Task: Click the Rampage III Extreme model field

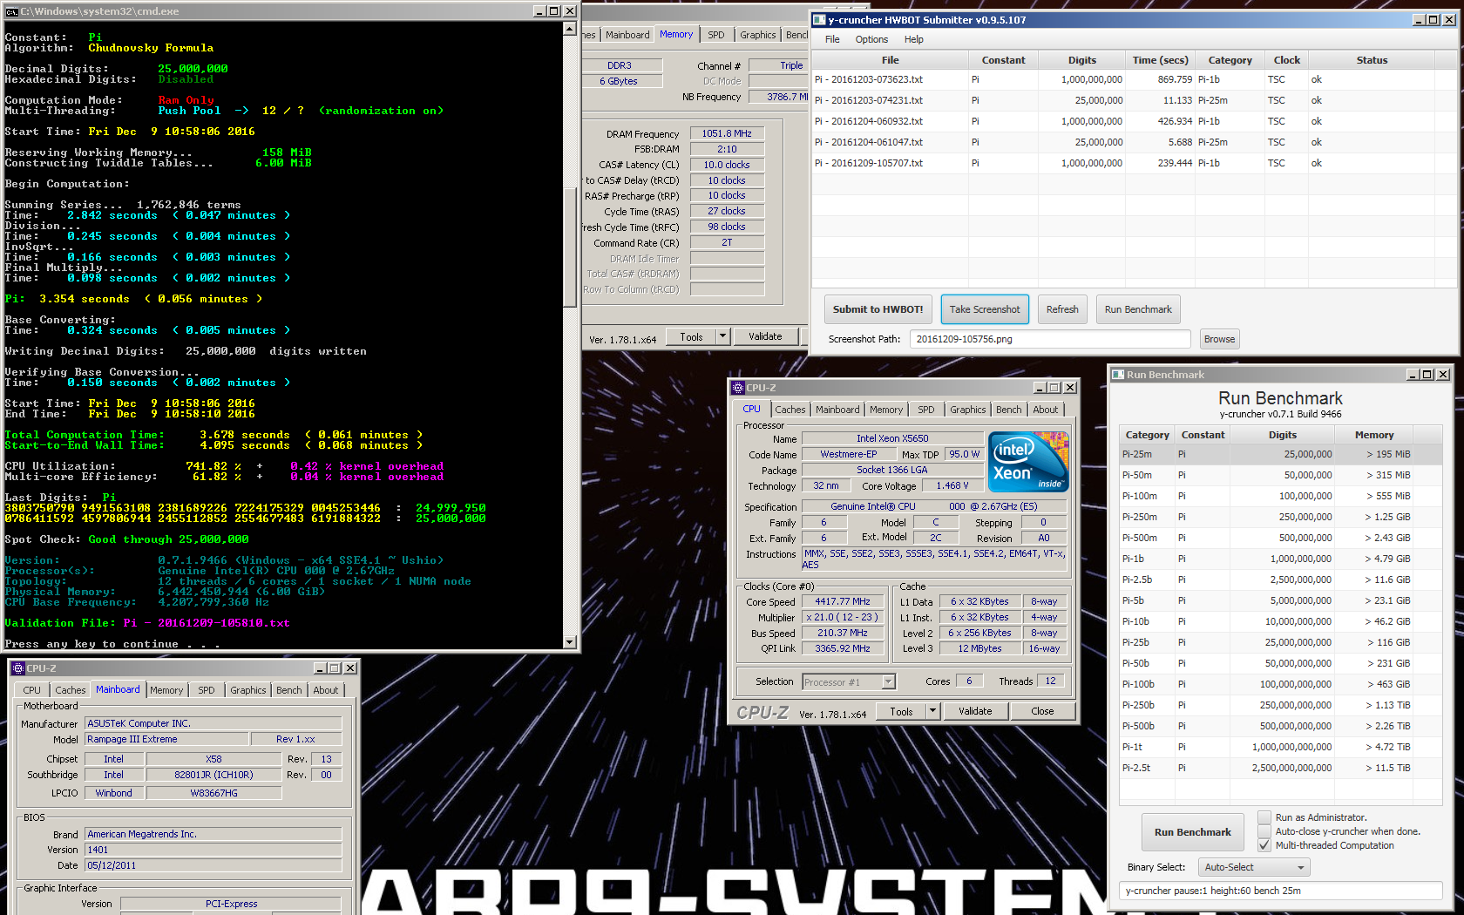Action: pyautogui.click(x=166, y=739)
